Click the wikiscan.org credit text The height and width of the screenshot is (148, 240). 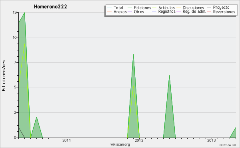point(120,144)
